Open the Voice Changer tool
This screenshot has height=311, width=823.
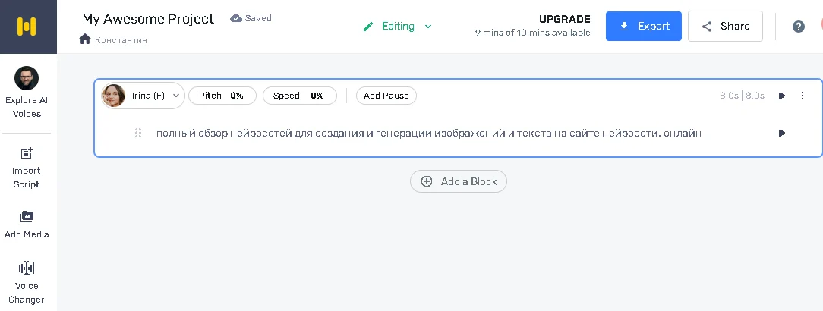pyautogui.click(x=27, y=281)
